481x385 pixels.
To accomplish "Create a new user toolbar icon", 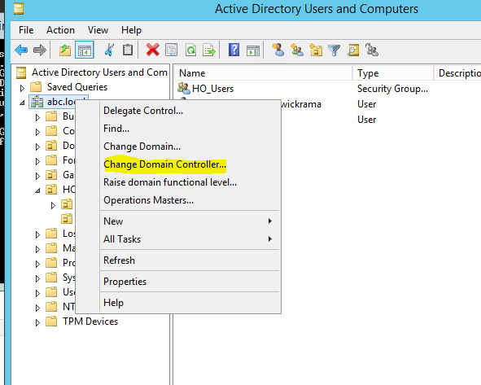I will 278,50.
